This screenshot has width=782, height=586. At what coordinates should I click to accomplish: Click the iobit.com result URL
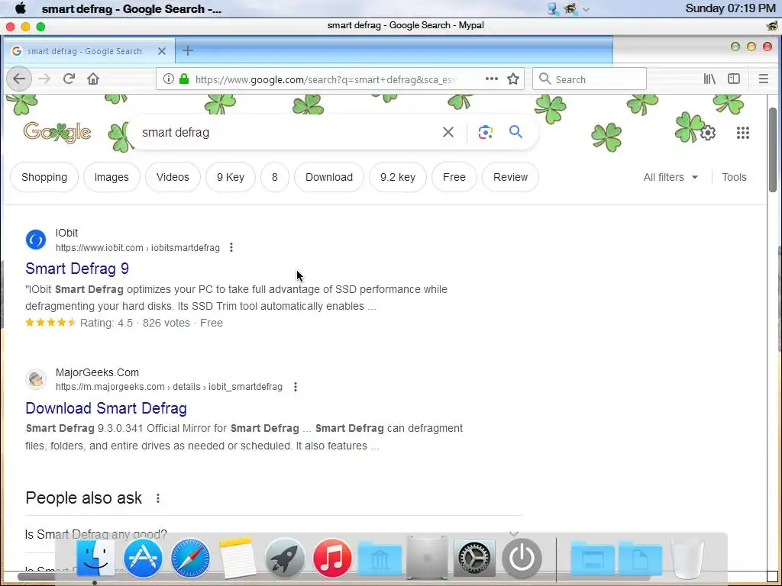[137, 248]
